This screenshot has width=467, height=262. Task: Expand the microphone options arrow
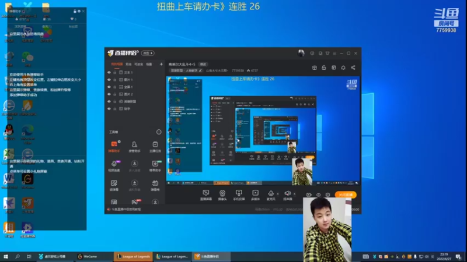tap(278, 194)
